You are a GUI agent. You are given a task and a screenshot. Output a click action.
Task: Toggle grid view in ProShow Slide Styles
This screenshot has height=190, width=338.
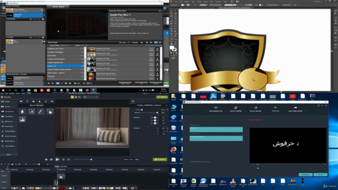tap(159, 42)
